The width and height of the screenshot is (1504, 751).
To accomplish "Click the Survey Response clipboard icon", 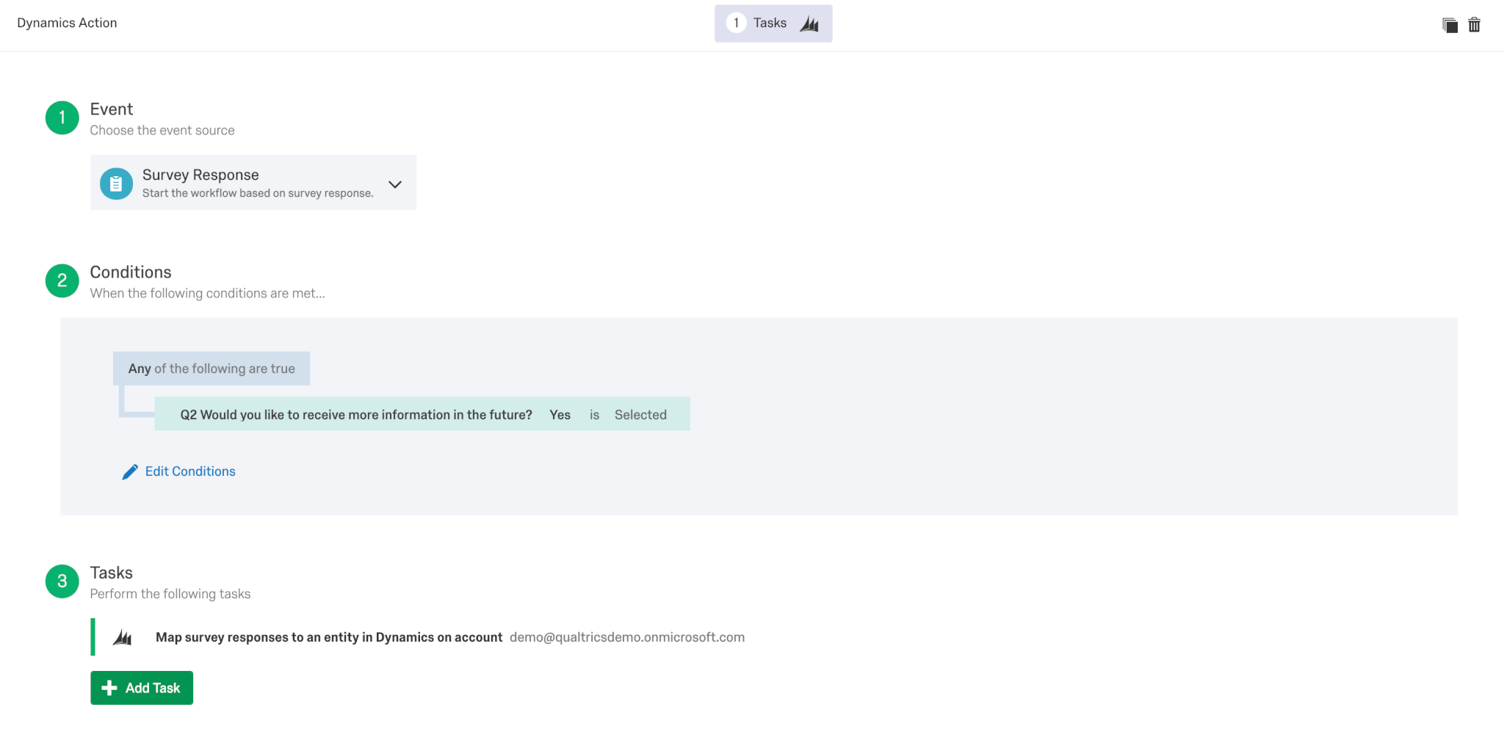I will click(116, 184).
